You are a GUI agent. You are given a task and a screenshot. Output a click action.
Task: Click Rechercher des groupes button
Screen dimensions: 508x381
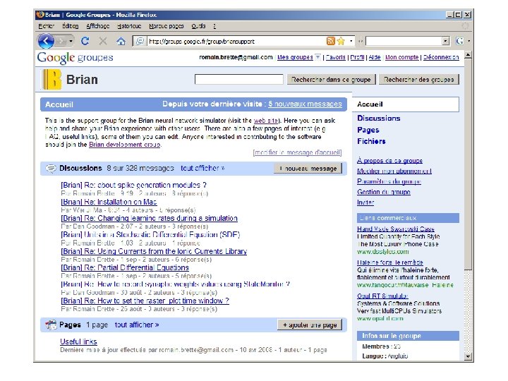419,79
